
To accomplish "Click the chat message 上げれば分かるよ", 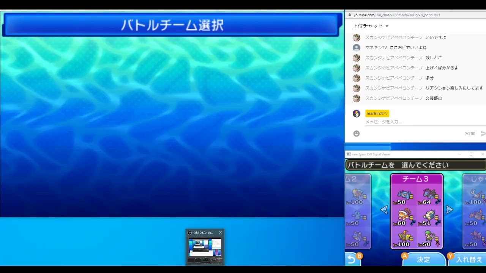I will [x=442, y=68].
